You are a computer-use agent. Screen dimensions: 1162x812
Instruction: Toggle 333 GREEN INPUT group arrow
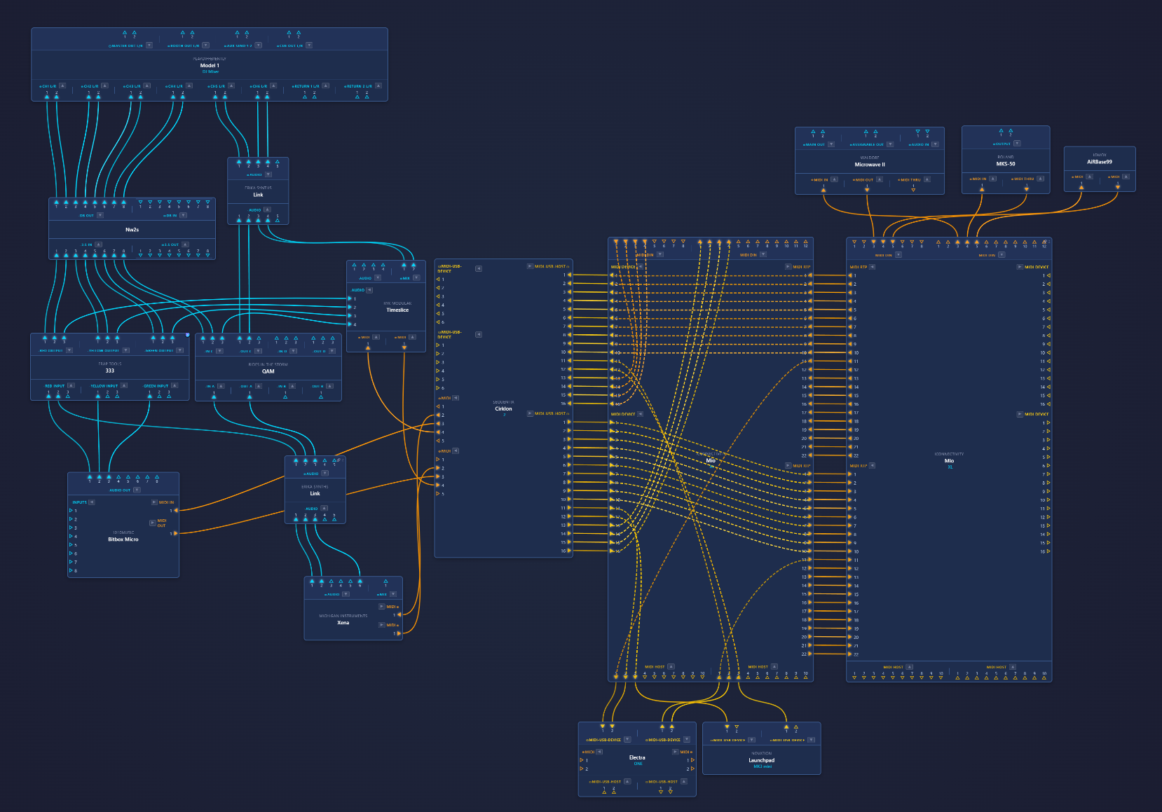click(x=175, y=385)
